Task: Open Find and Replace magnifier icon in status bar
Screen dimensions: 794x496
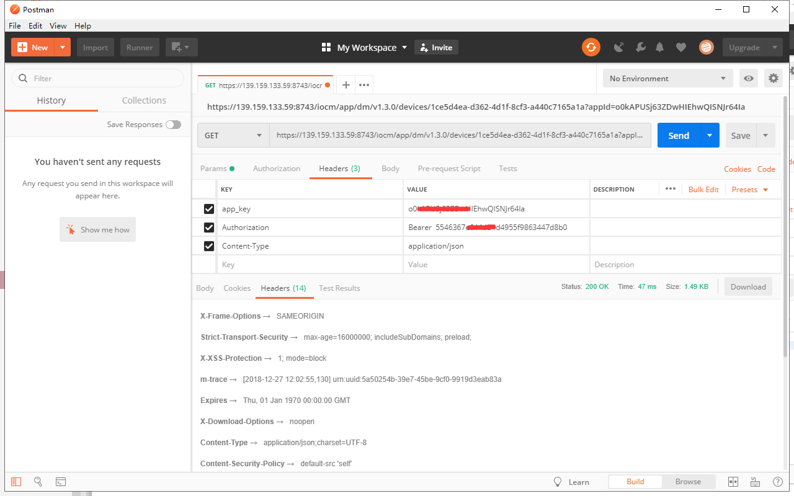Action: 38,482
